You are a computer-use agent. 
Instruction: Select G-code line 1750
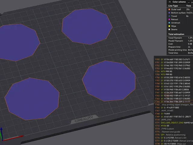coord(174,59)
